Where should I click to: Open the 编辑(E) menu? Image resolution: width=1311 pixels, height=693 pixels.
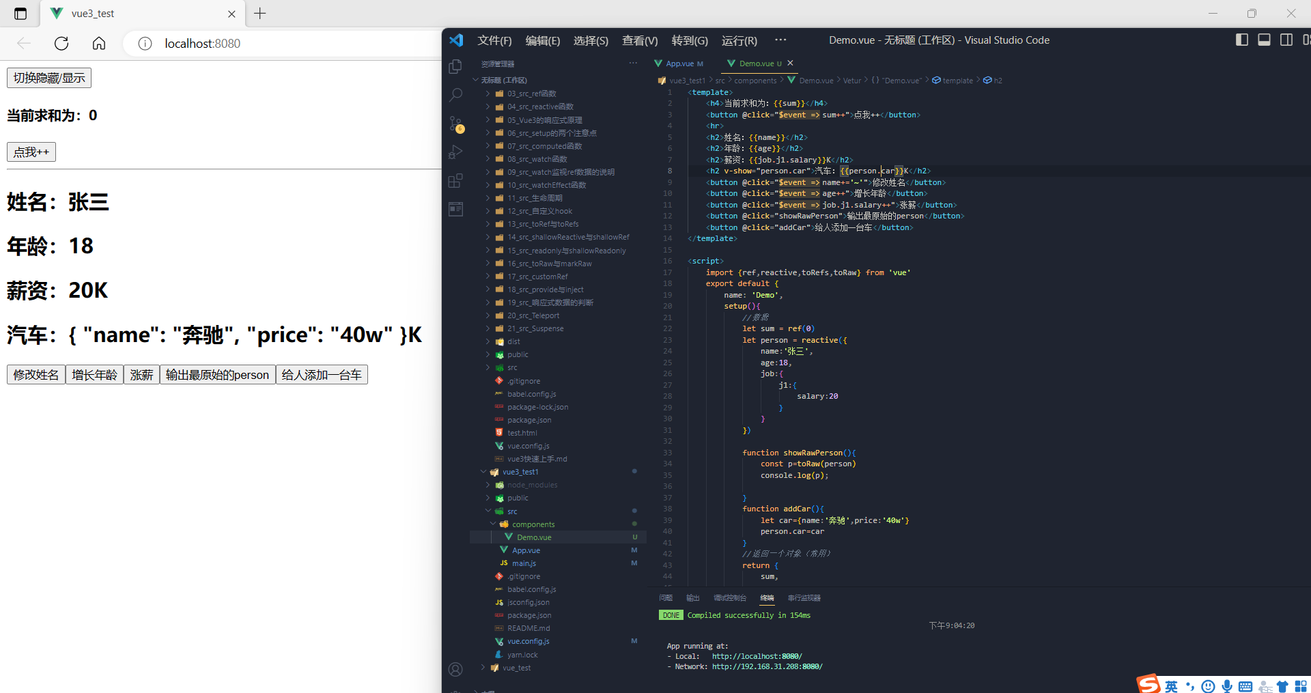coord(543,40)
